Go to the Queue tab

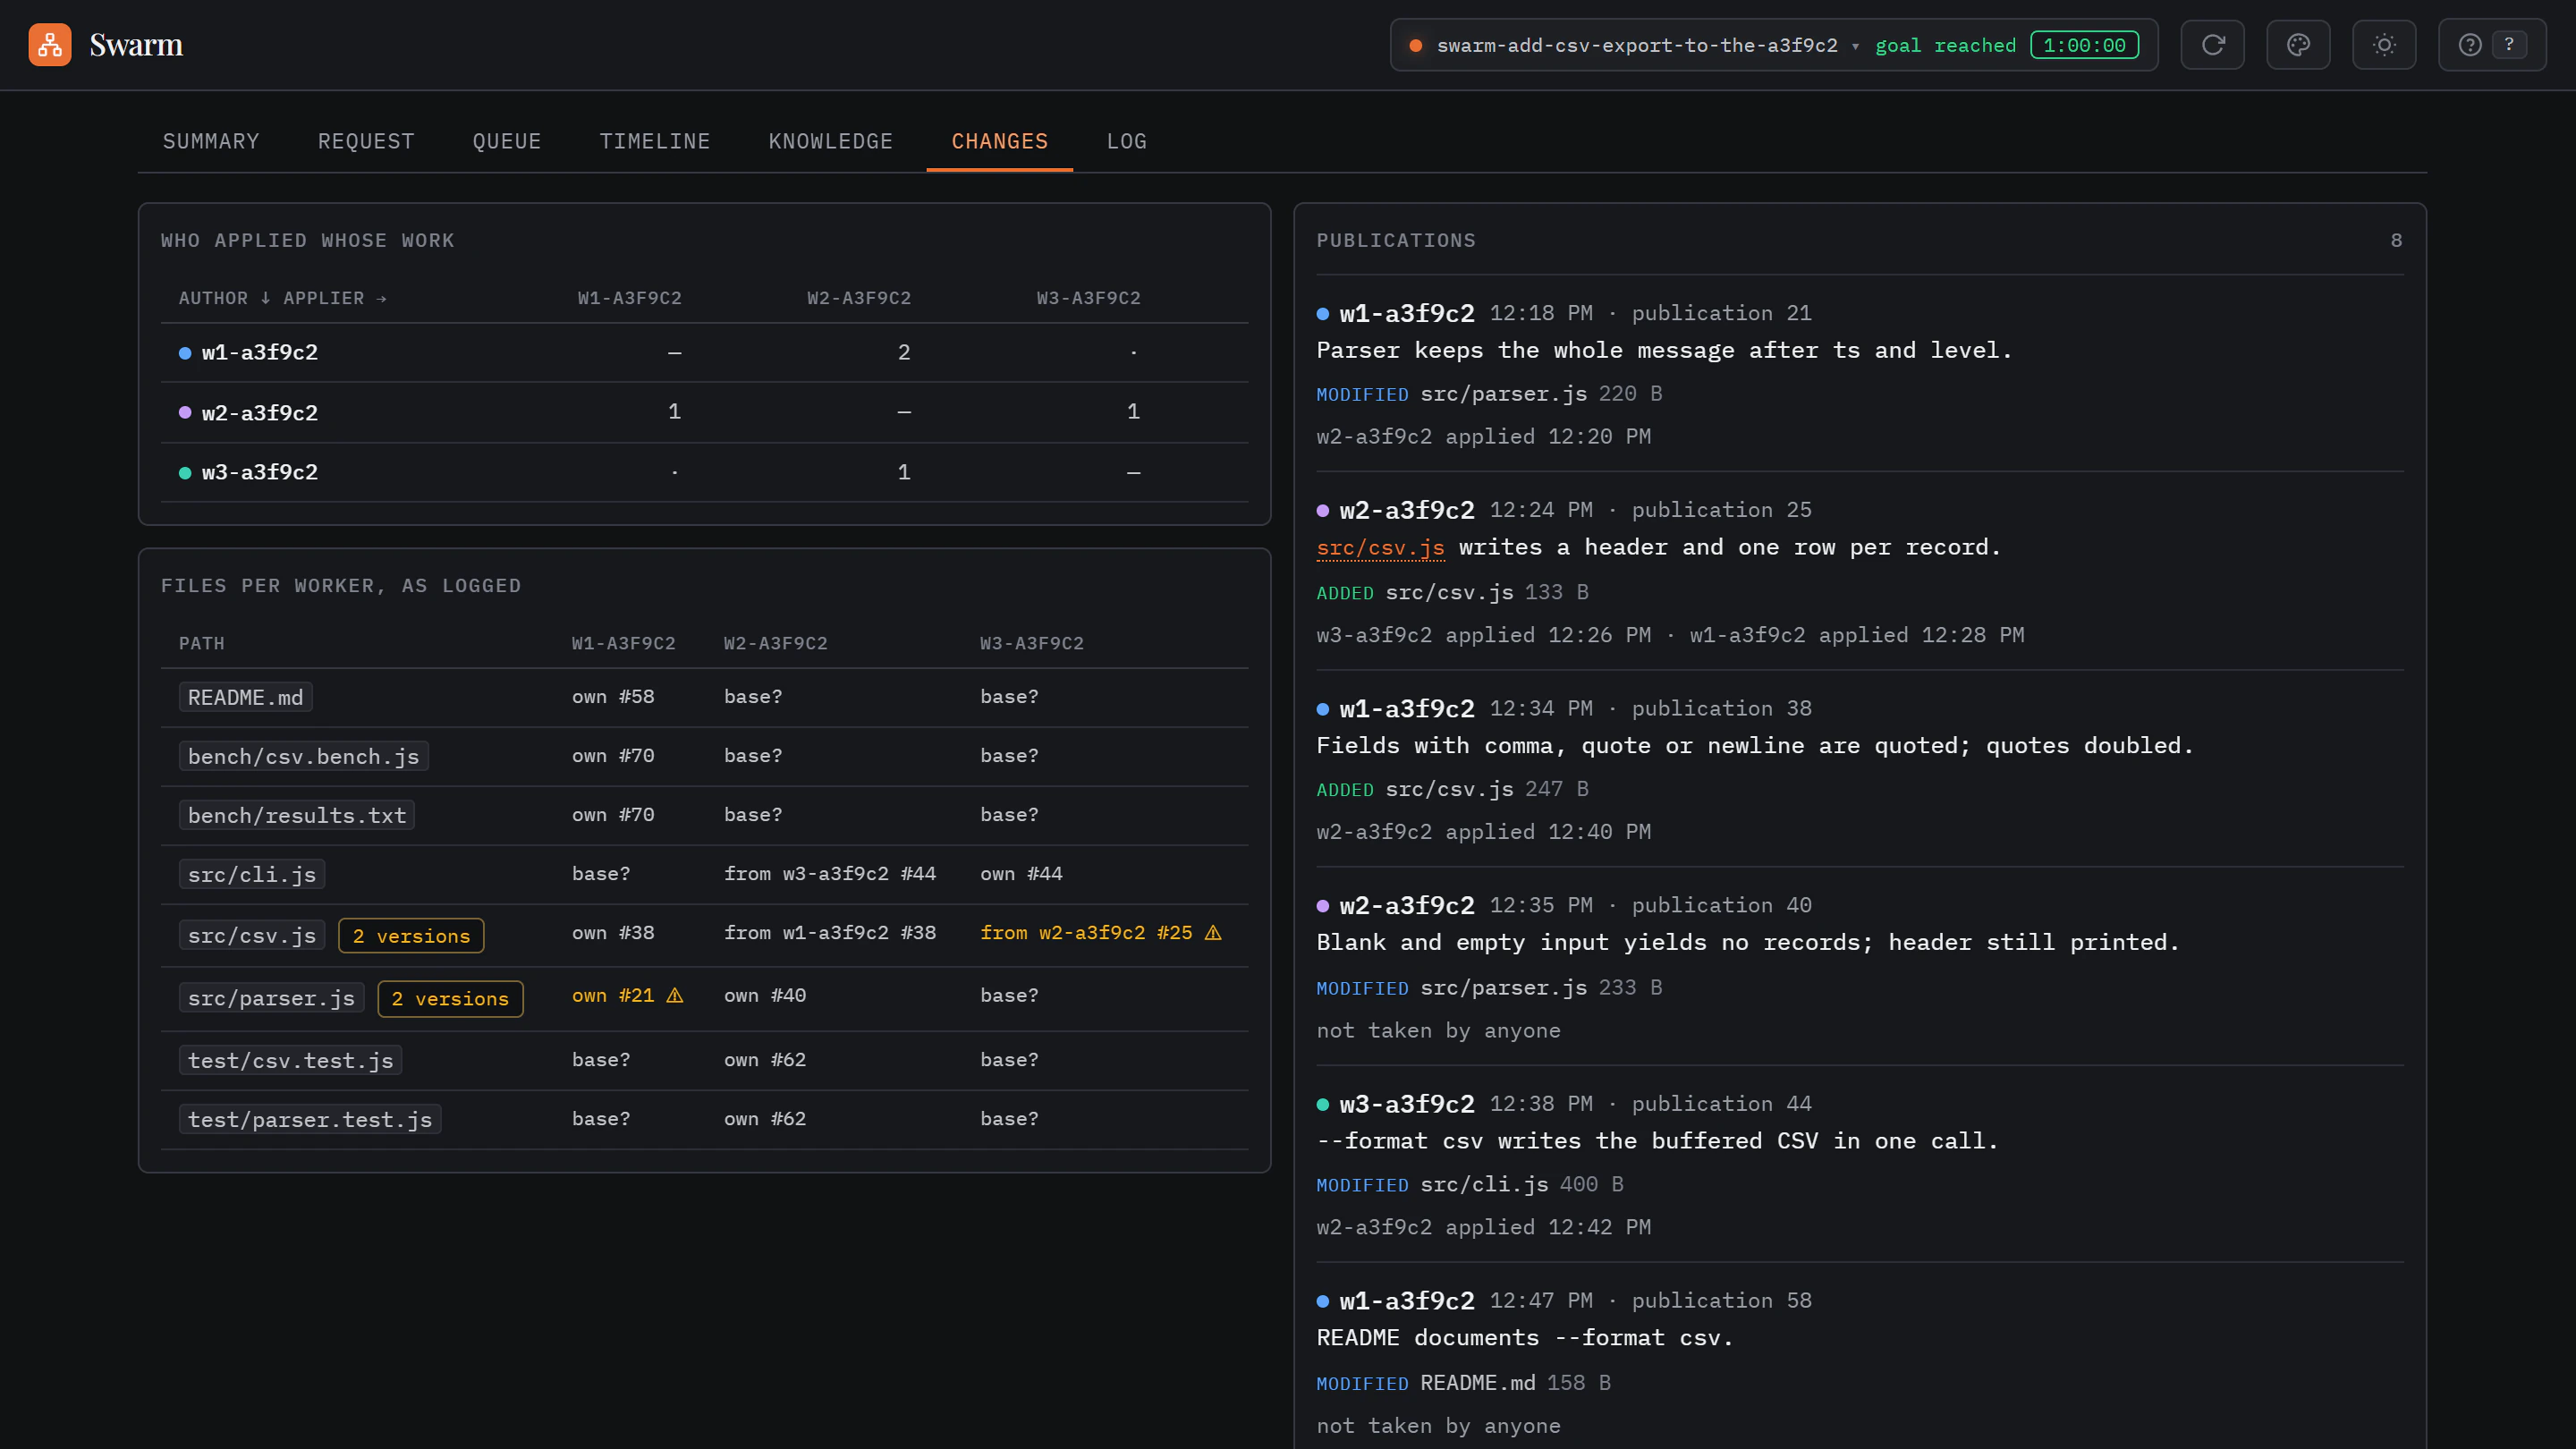point(507,141)
